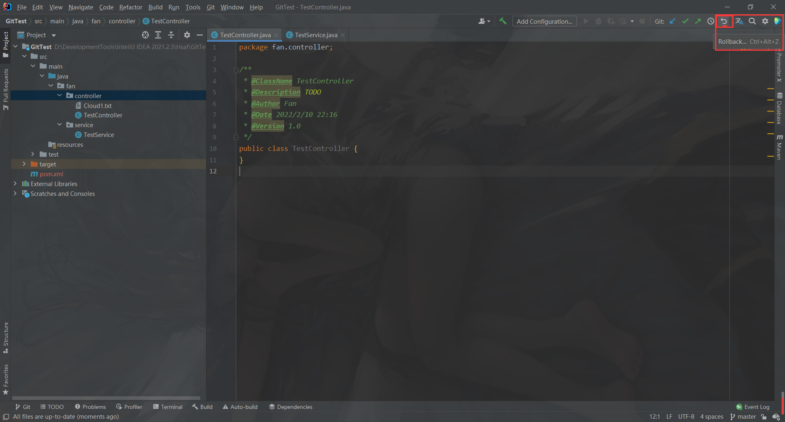Image resolution: width=785 pixels, height=422 pixels.
Task: Open Search Everywhere magnifier icon
Action: pos(752,21)
